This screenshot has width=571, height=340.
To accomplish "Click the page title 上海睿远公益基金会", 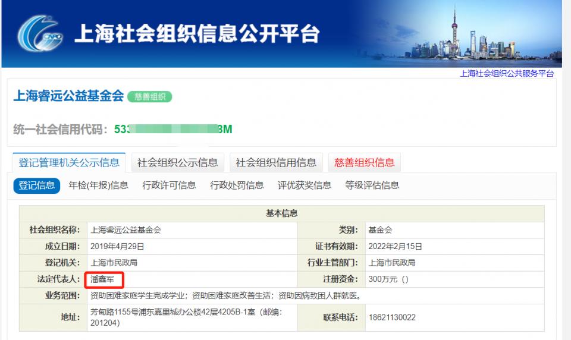I will (x=68, y=96).
